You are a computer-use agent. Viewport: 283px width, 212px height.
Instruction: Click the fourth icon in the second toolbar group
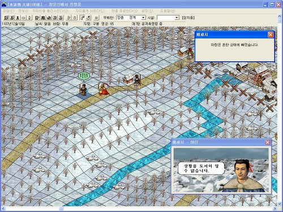click(55, 18)
